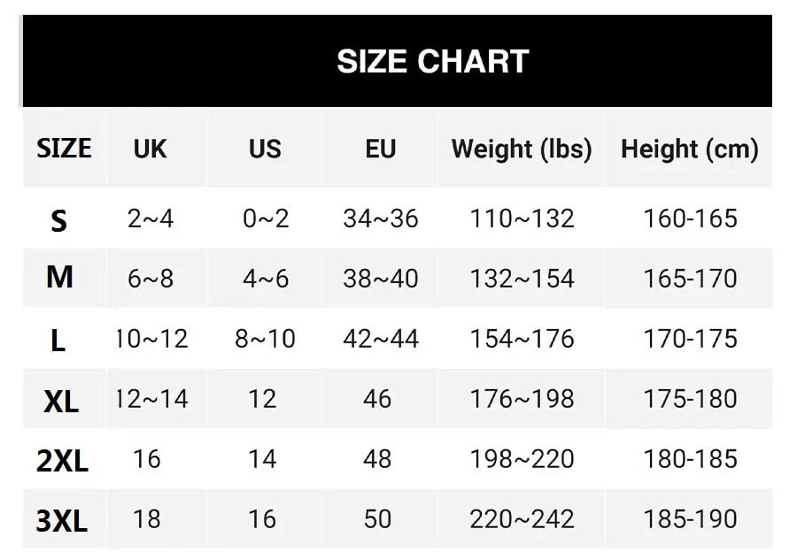Image resolution: width=797 pixels, height=552 pixels.
Task: Select the SIZE column header
Action: tap(64, 149)
